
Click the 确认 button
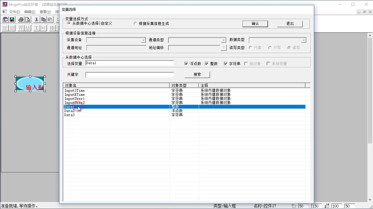click(x=255, y=24)
